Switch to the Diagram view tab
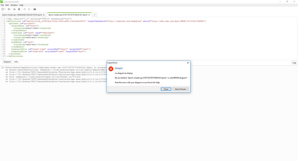Screen dimensions: 298x161 pos(7,62)
